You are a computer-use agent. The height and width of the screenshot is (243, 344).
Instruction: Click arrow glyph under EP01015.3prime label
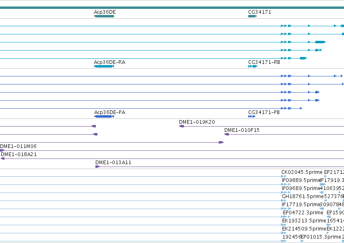coord(302,241)
